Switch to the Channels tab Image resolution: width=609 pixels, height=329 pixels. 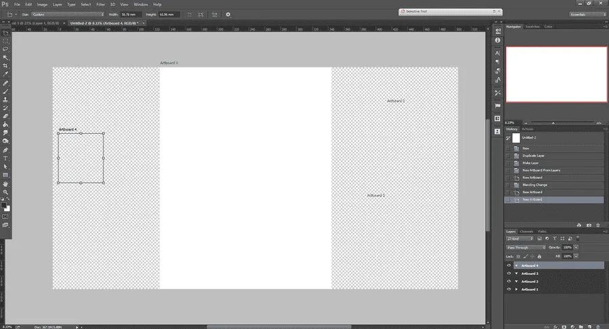[x=526, y=232]
